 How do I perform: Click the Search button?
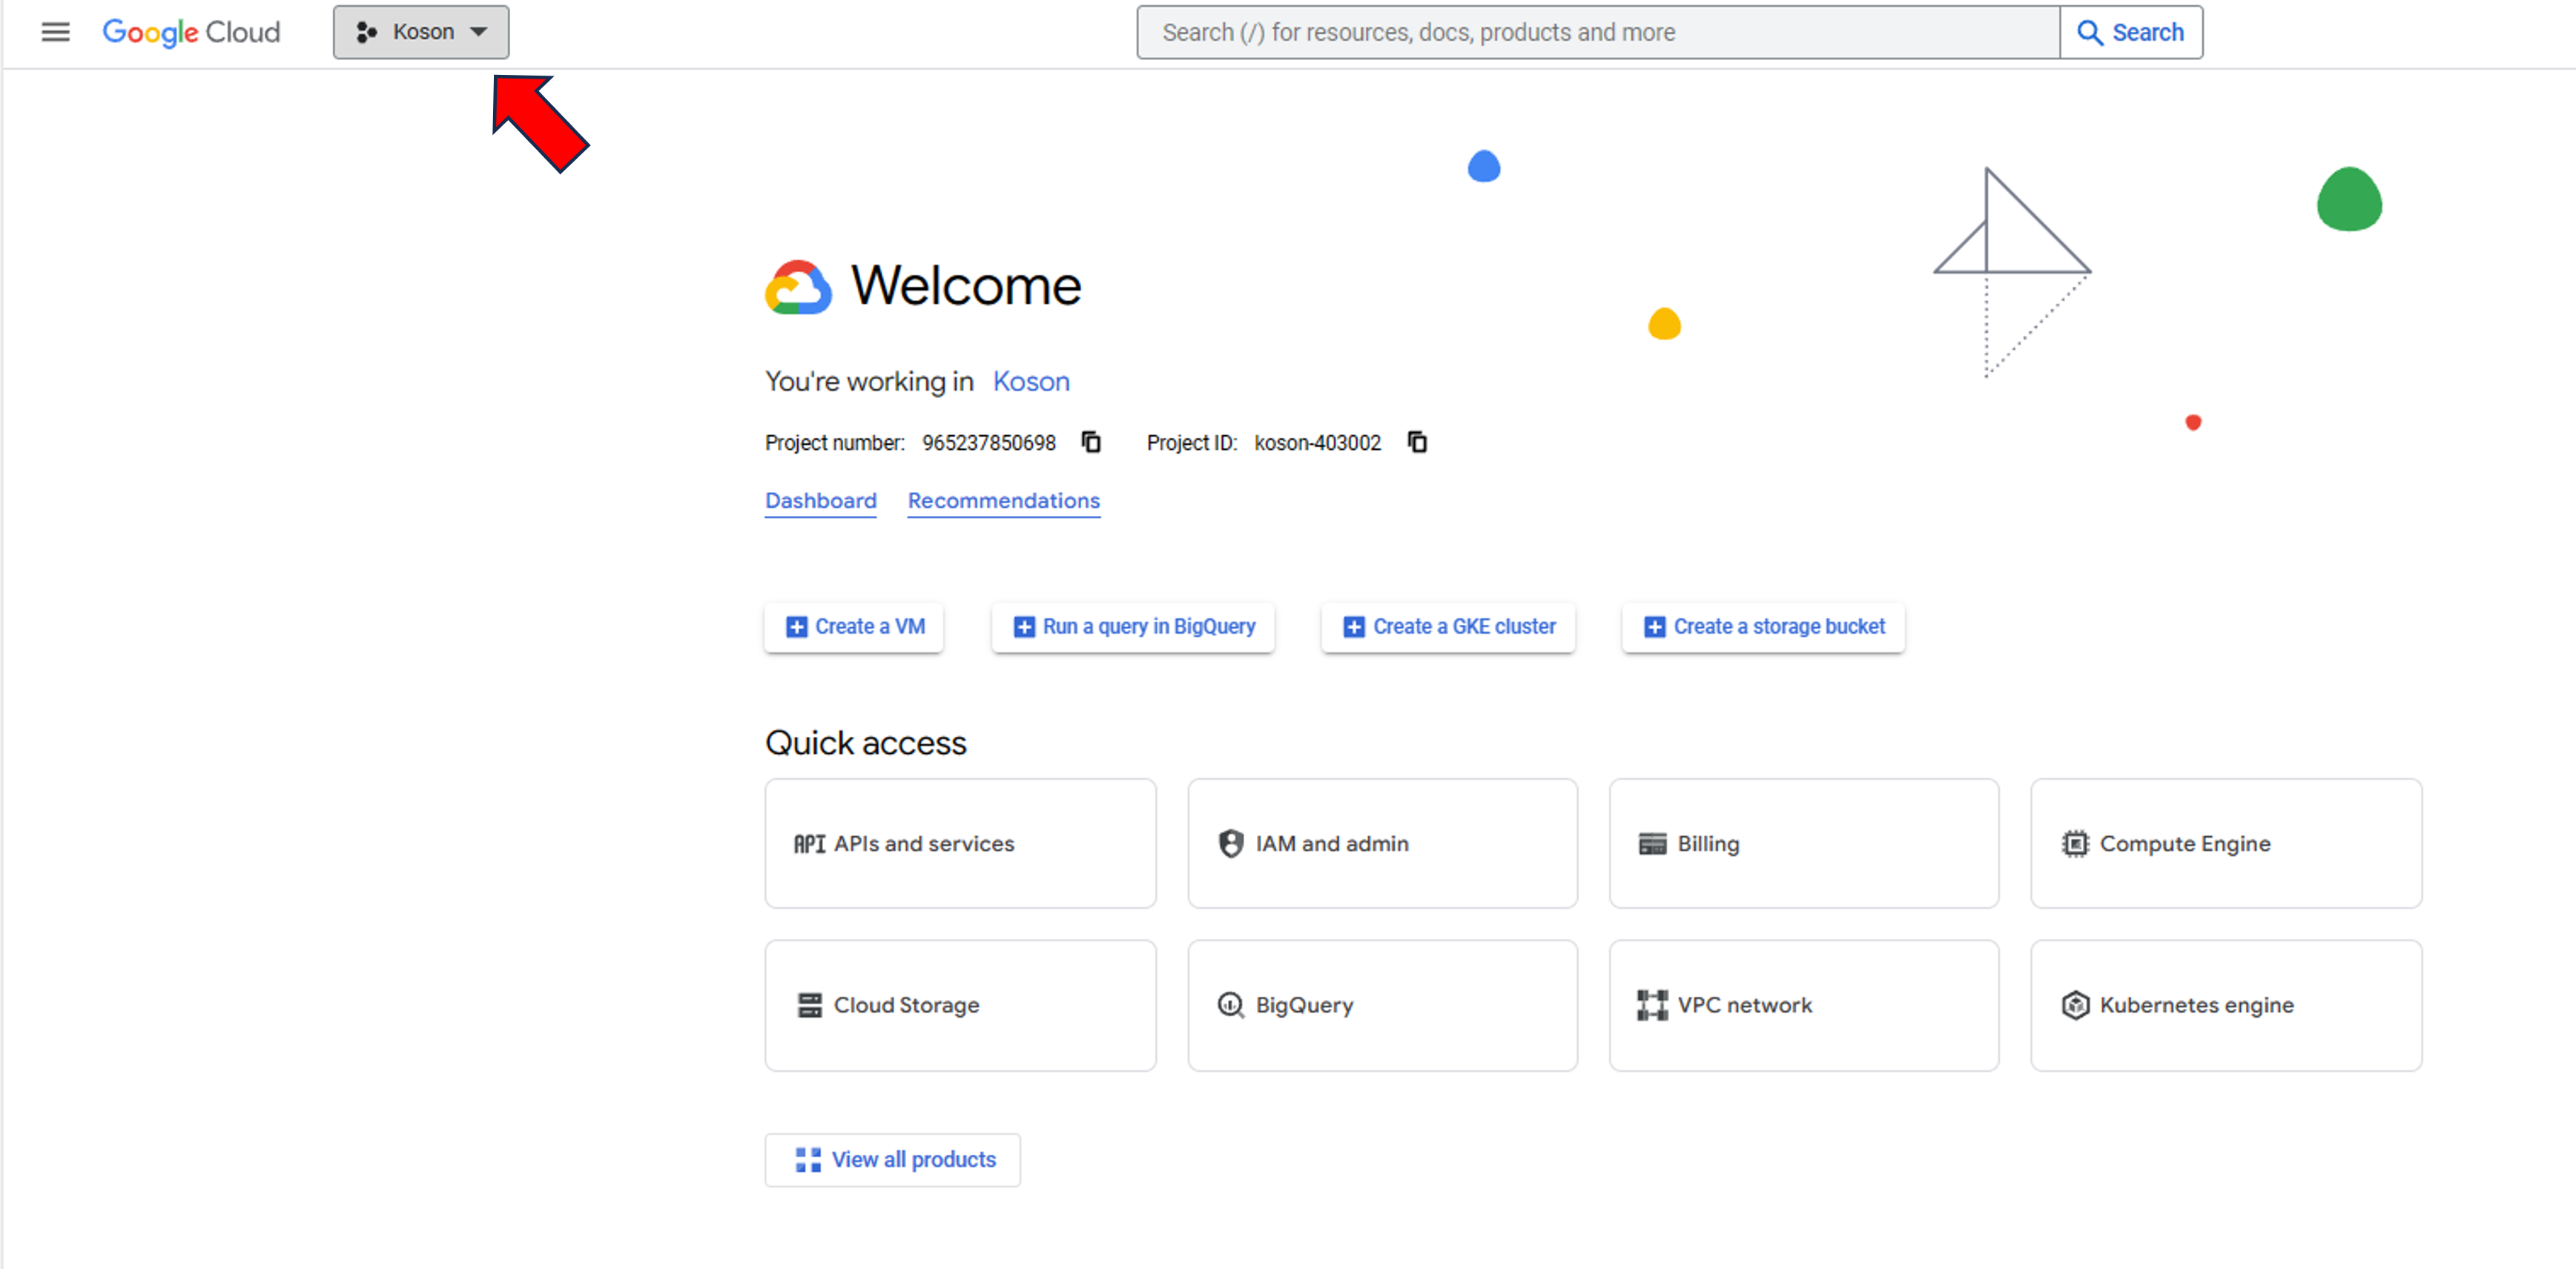click(x=2131, y=32)
